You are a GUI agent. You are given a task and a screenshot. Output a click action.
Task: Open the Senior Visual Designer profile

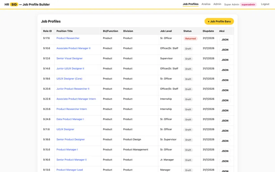[69, 58]
